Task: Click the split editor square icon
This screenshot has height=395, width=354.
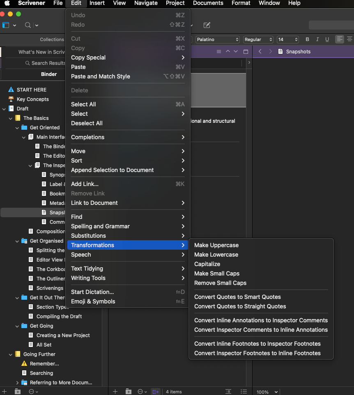Action: (x=246, y=52)
